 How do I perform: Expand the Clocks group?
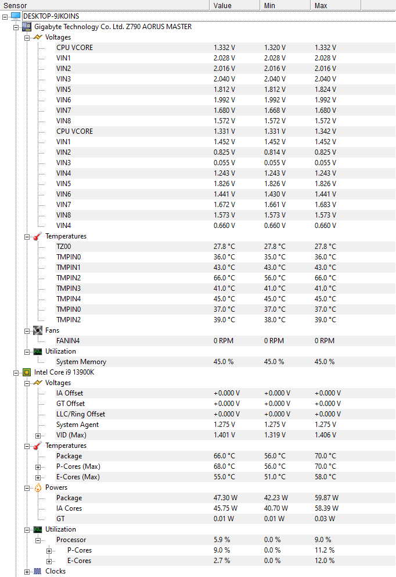27,572
